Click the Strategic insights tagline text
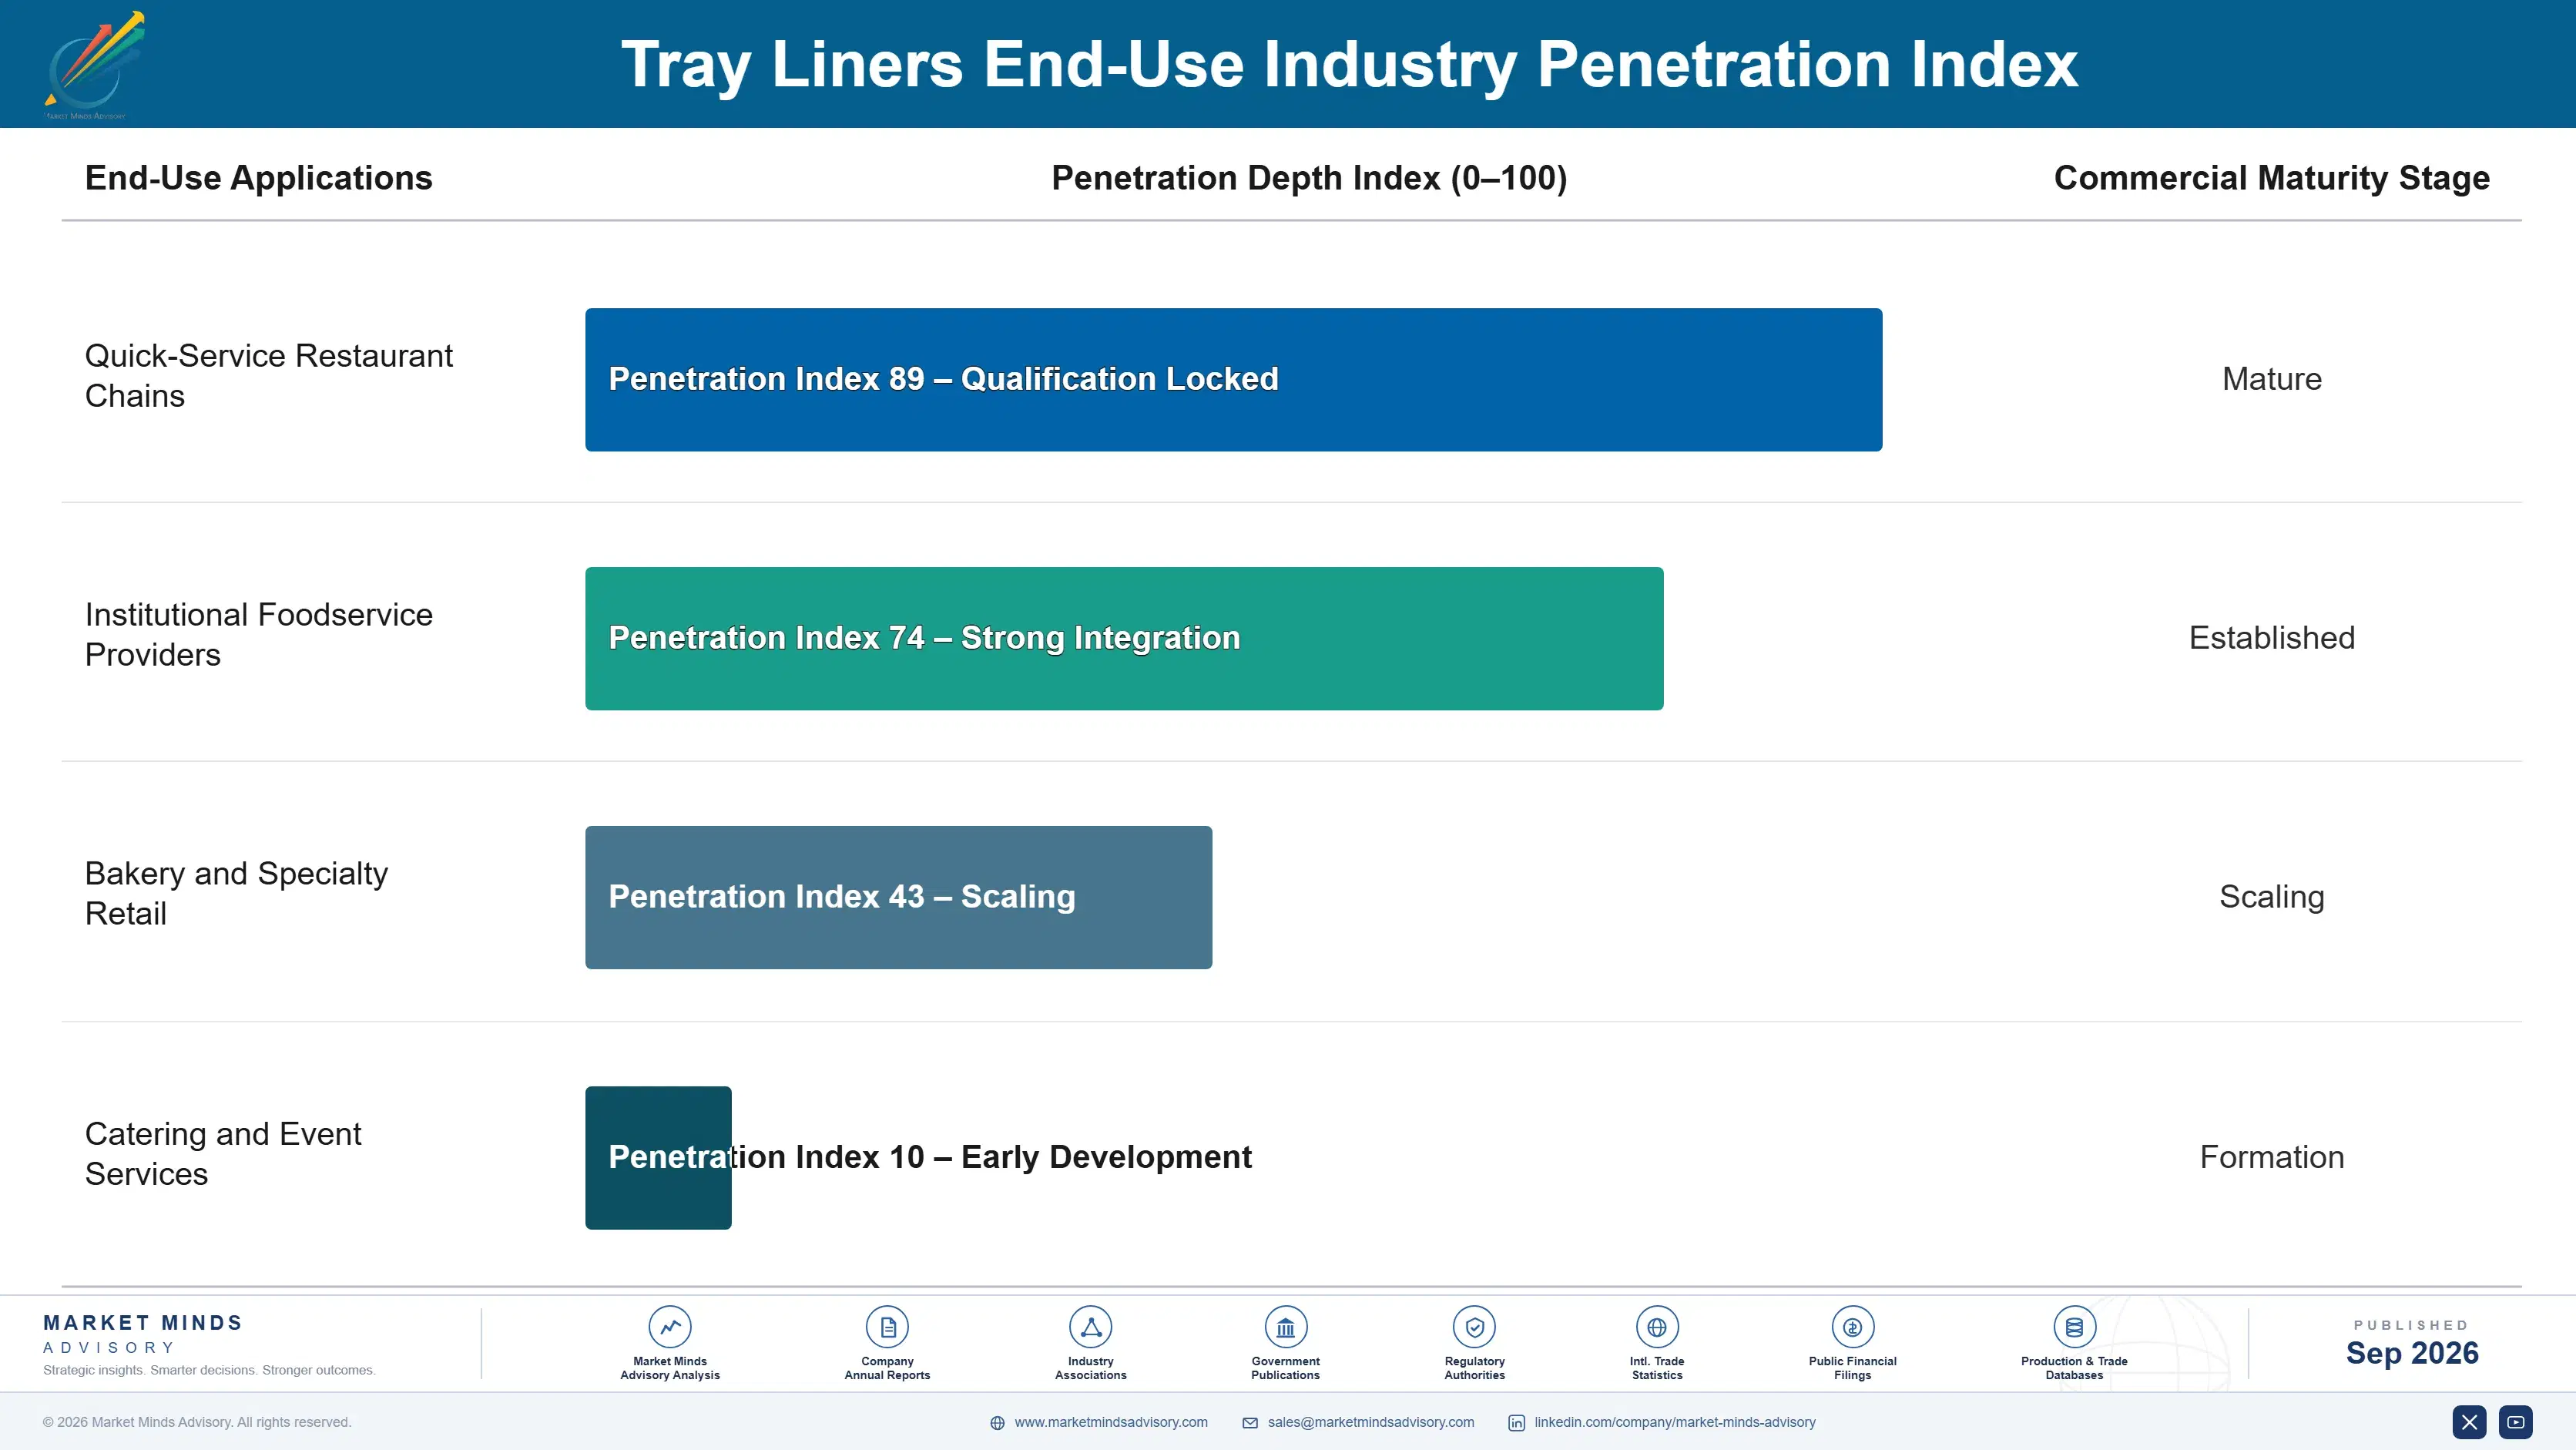This screenshot has height=1450, width=2576. tap(209, 1370)
